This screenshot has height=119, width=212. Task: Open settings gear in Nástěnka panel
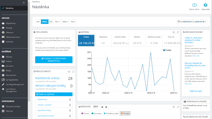pos(174,32)
